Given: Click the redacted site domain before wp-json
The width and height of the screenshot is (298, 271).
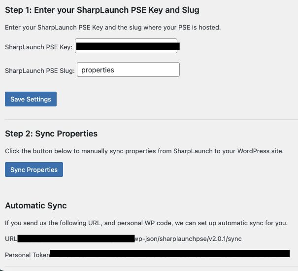Looking at the screenshot, I should pos(76,239).
